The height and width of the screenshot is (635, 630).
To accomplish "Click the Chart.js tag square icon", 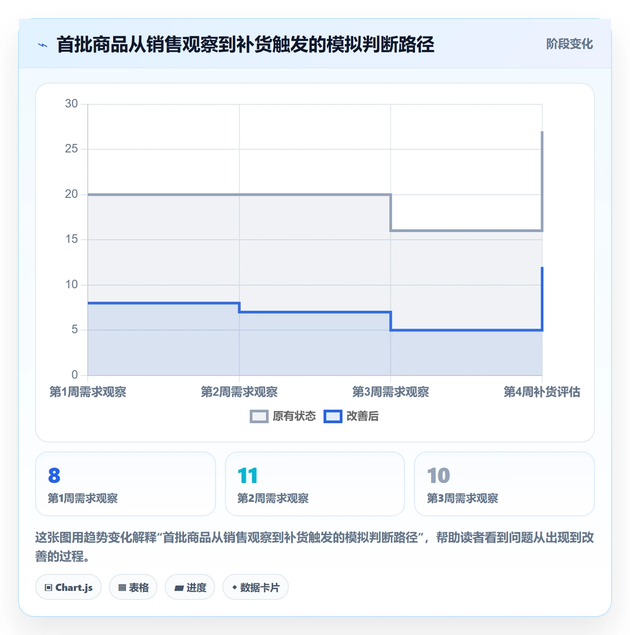I will pos(49,588).
